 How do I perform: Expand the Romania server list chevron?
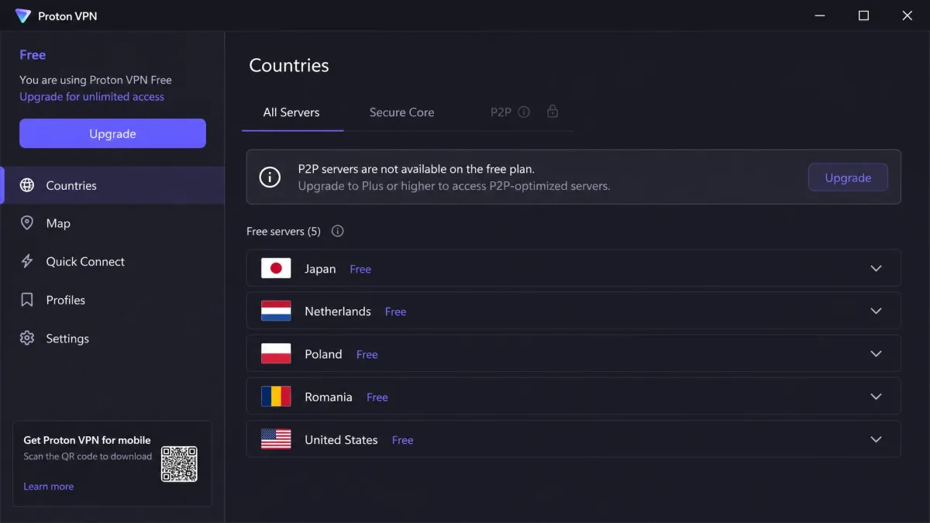pos(876,397)
